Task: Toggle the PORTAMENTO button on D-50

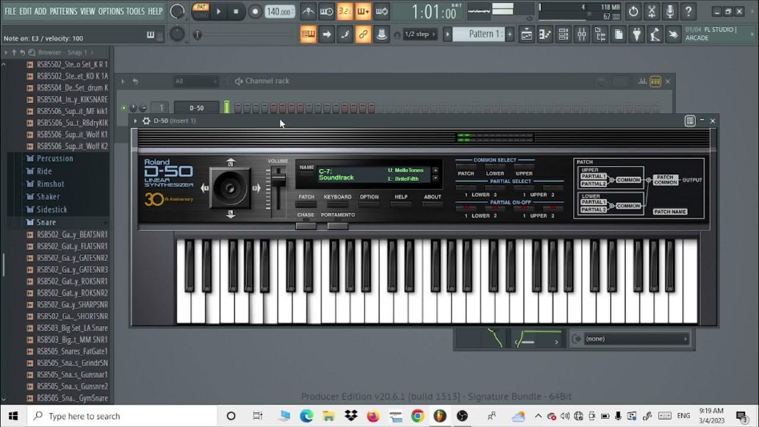Action: 337,225
